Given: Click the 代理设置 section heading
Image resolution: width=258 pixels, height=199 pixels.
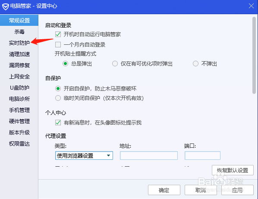Looking at the screenshot, I should pos(56,136).
